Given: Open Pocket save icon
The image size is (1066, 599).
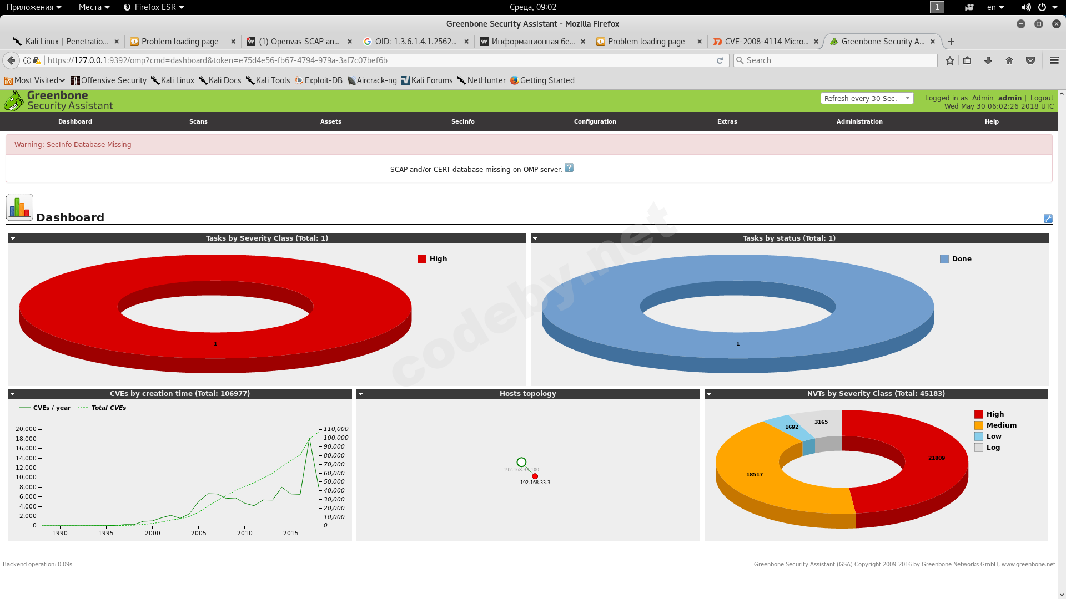Looking at the screenshot, I should pos(1030,60).
